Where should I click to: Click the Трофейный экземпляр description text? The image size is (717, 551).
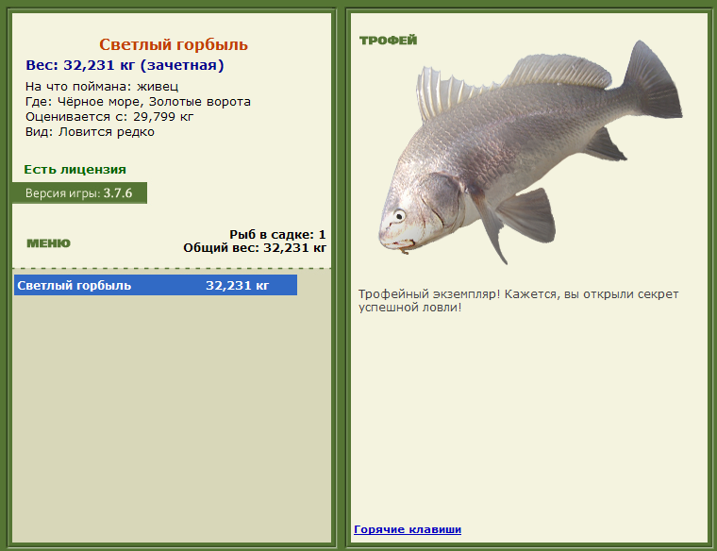tap(518, 300)
